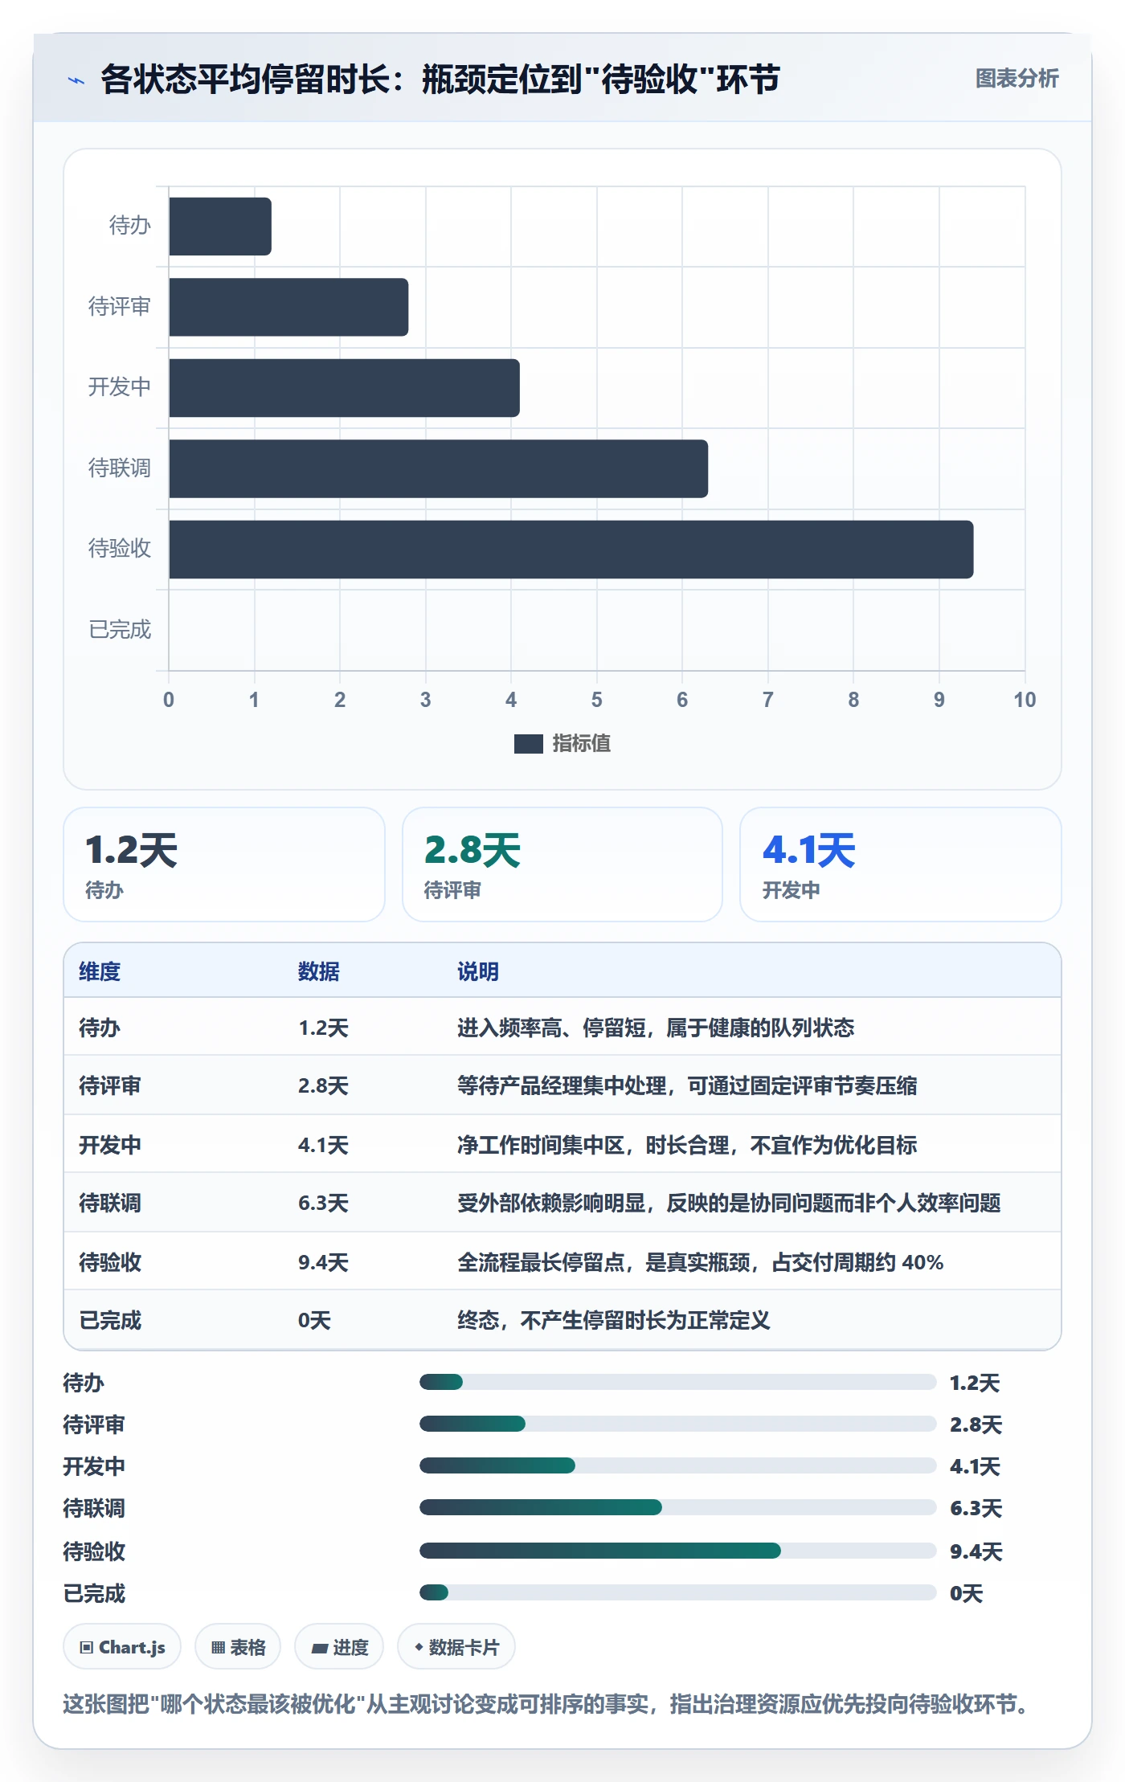Viewport: 1125px width, 1782px height.
Task: Click the 进度 tag chip
Action: point(339,1647)
